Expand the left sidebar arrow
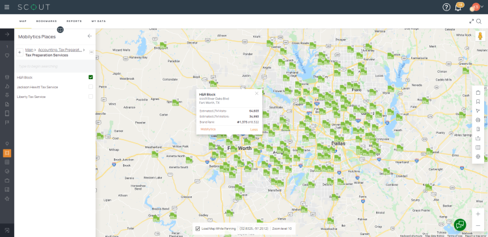 tap(7, 34)
